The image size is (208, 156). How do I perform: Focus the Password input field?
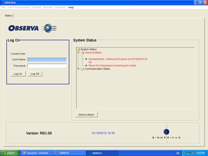click(x=47, y=66)
